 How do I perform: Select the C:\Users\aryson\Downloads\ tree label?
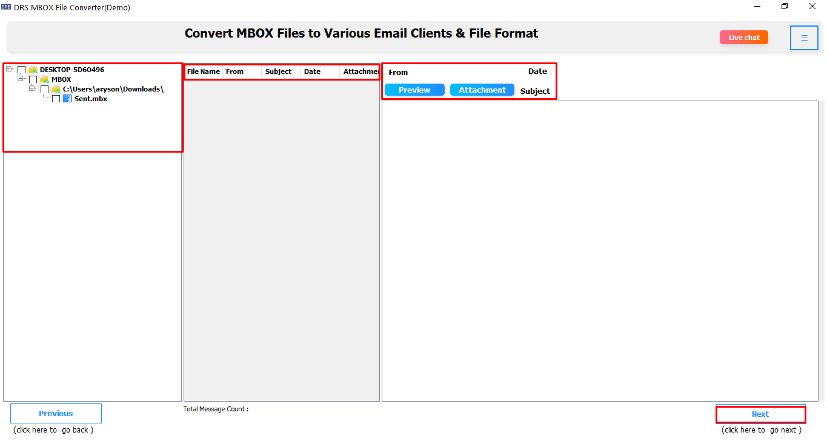(113, 89)
